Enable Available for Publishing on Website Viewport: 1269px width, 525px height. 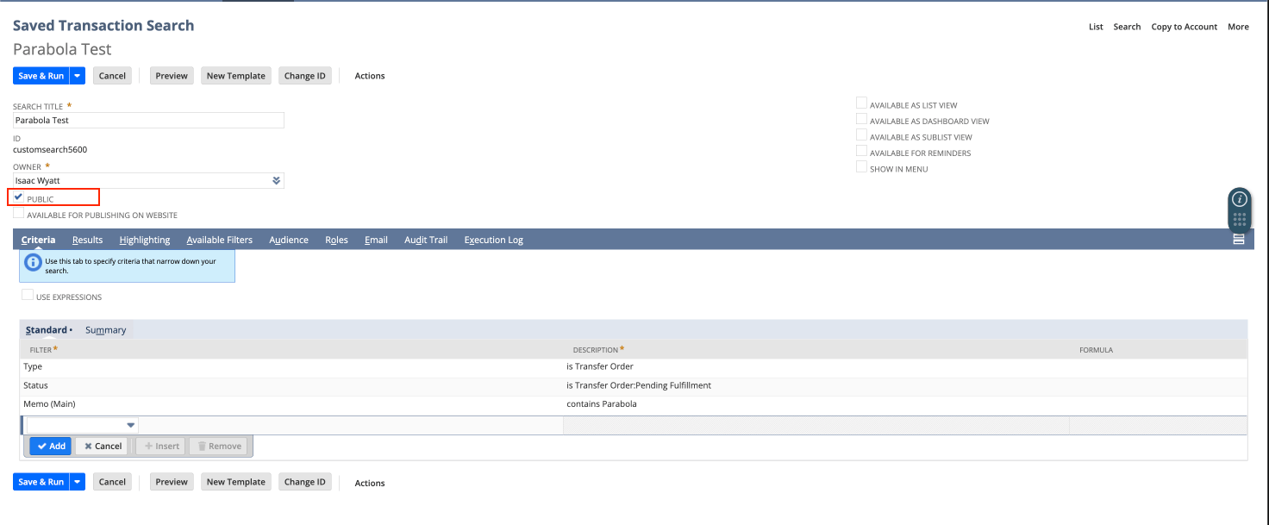19,213
